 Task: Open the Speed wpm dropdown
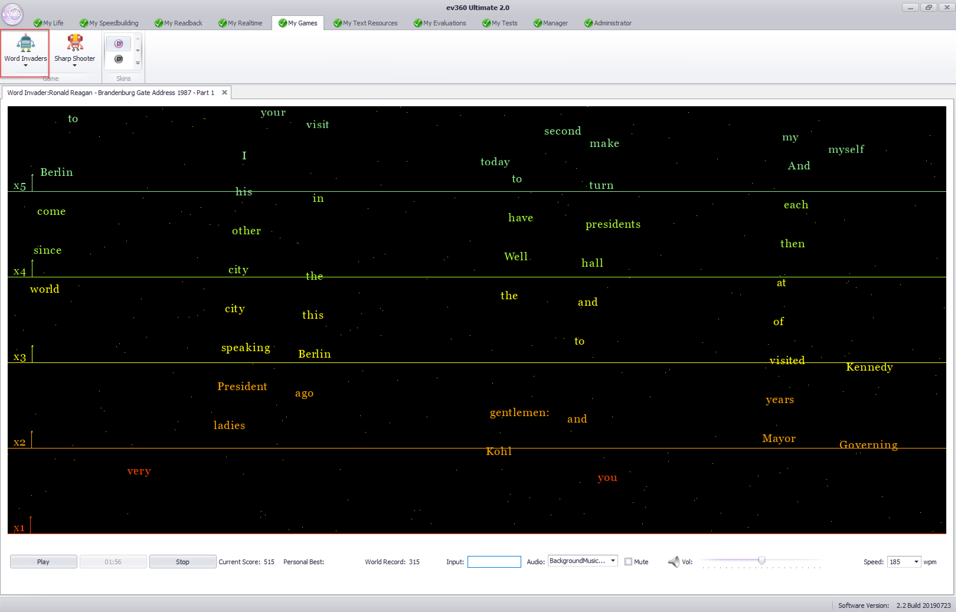point(916,562)
